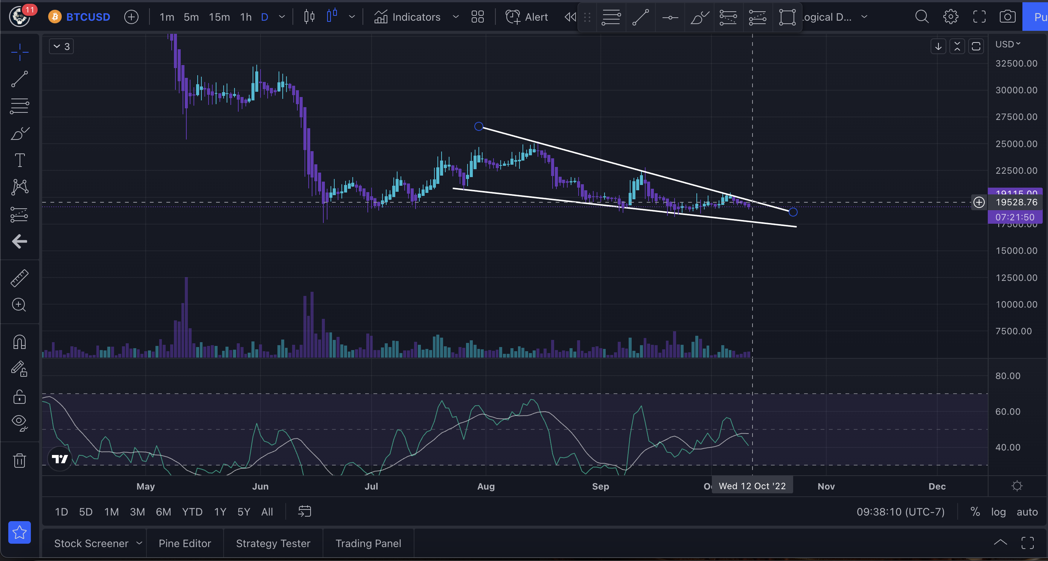Take a chart snapshot with camera icon
The width and height of the screenshot is (1048, 561).
(1008, 17)
